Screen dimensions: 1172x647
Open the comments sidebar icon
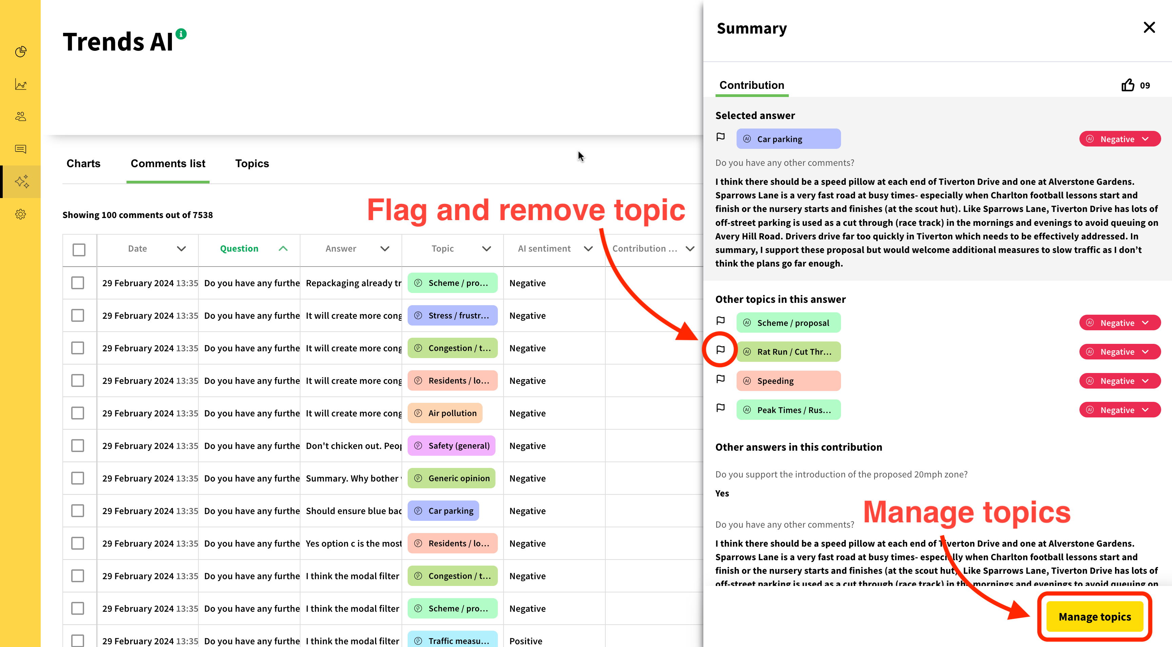coord(20,149)
